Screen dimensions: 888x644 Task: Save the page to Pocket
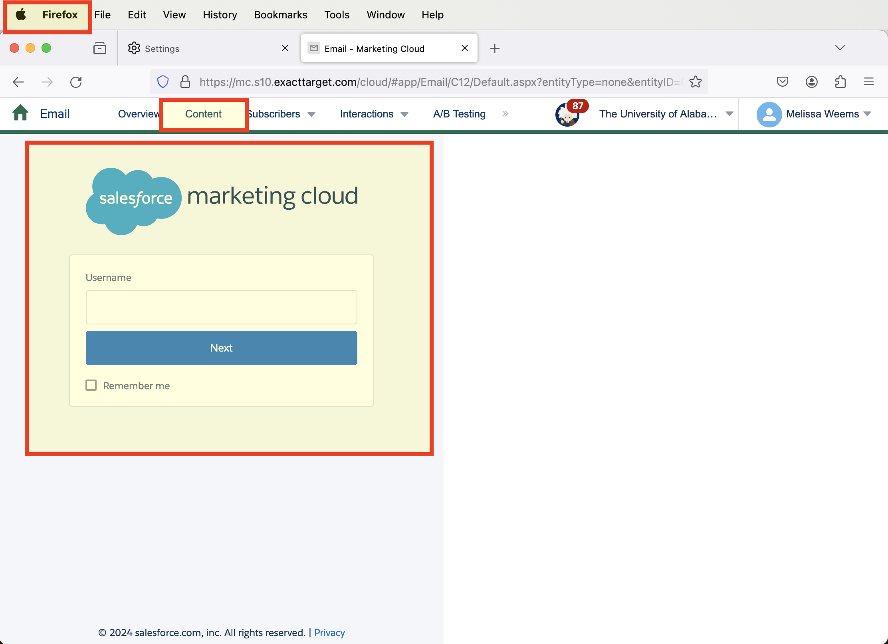point(783,81)
